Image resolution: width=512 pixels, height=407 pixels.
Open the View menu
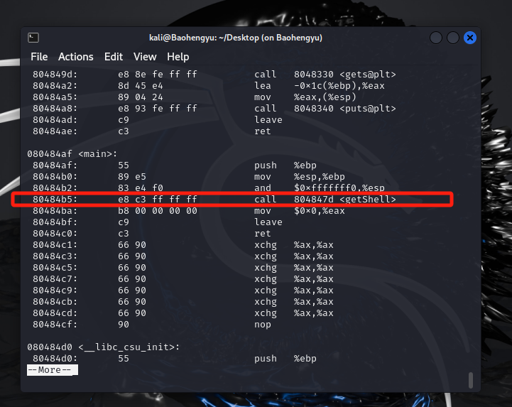click(x=145, y=57)
